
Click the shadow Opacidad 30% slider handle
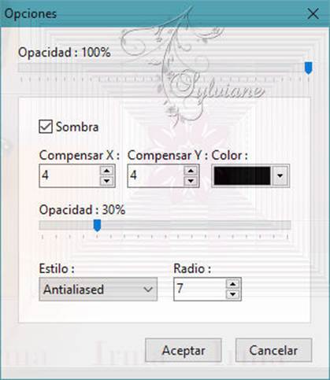tap(98, 225)
